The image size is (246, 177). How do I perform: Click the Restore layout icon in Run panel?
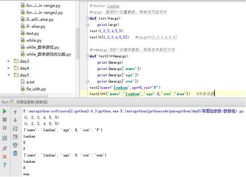click(x=4, y=138)
